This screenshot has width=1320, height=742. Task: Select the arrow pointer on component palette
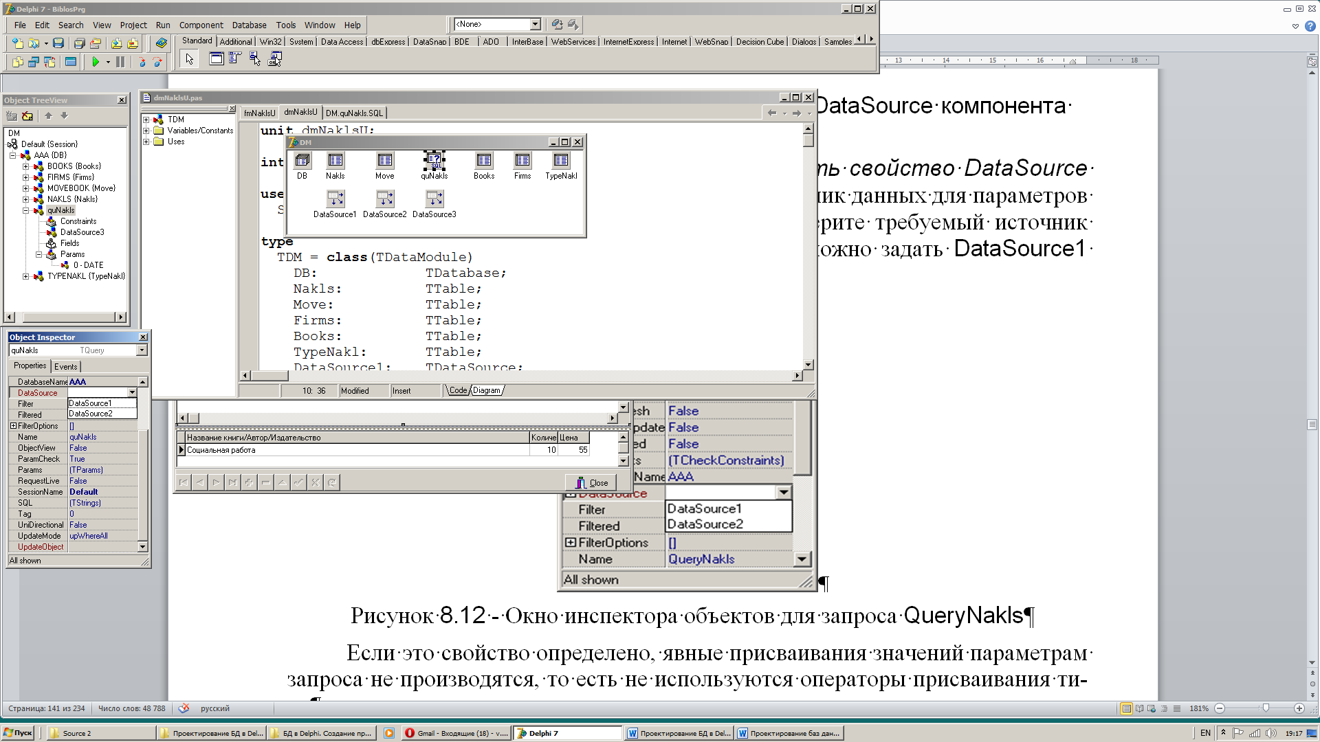189,59
